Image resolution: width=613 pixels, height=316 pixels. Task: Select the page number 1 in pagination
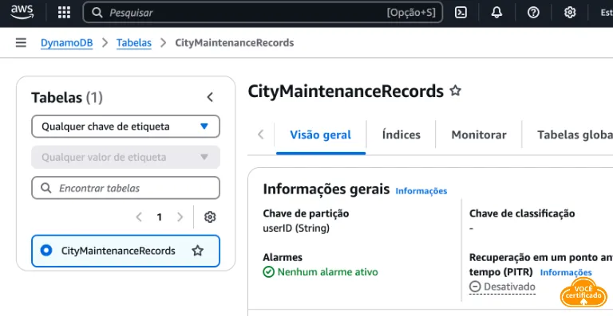[160, 217]
